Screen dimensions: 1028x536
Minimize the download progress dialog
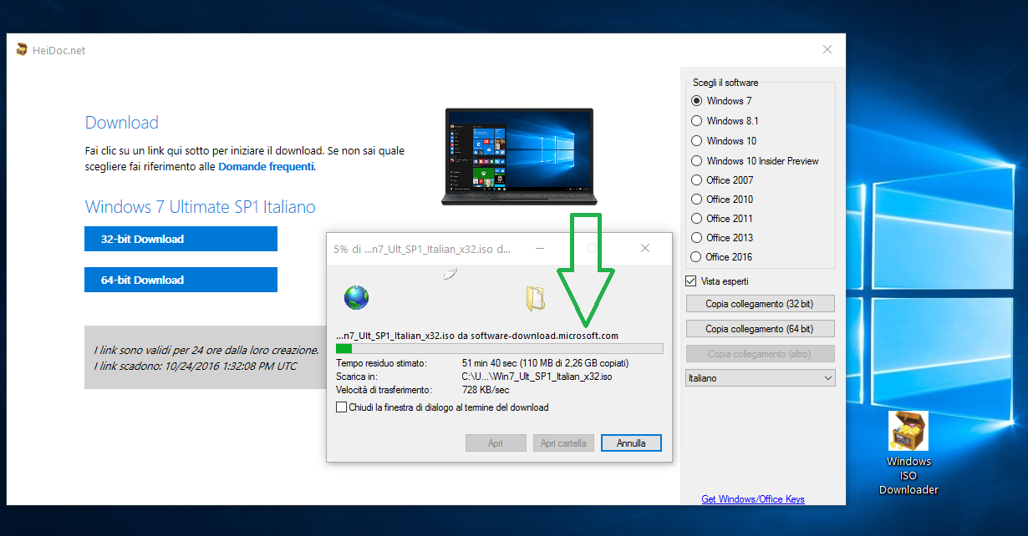tap(541, 248)
